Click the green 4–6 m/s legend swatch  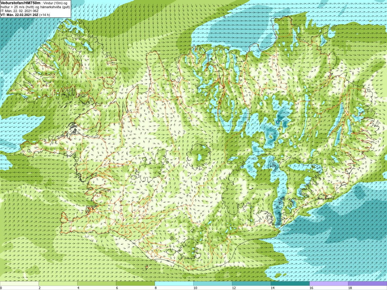click(x=97, y=284)
